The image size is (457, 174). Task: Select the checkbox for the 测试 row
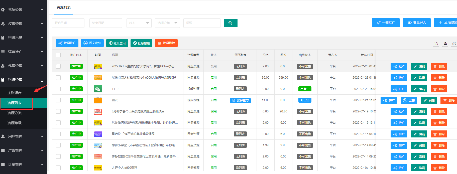tap(58, 100)
